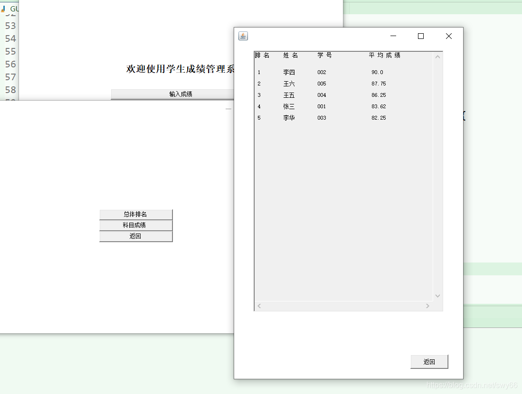Click the horizontal scrollbar left arrow

coord(259,306)
